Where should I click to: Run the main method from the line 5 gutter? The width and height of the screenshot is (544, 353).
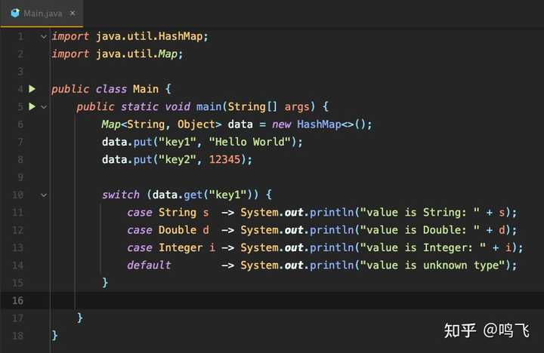click(x=32, y=106)
